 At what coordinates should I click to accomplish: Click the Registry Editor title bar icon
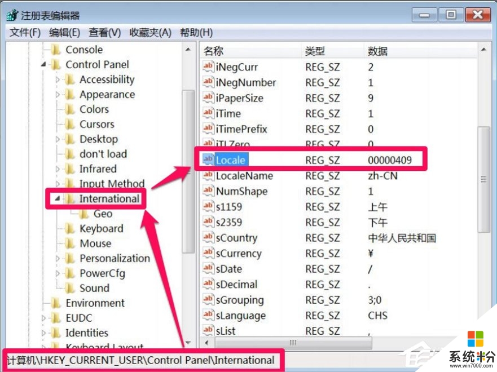tap(12, 15)
